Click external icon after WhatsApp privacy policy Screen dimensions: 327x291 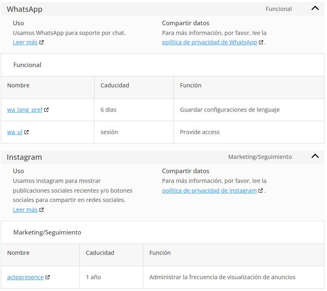click(x=261, y=42)
